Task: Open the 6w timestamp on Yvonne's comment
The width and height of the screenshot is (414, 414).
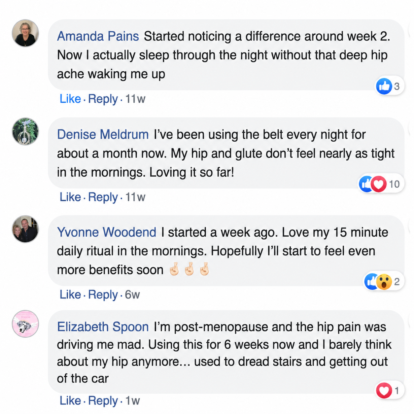Action: [132, 294]
